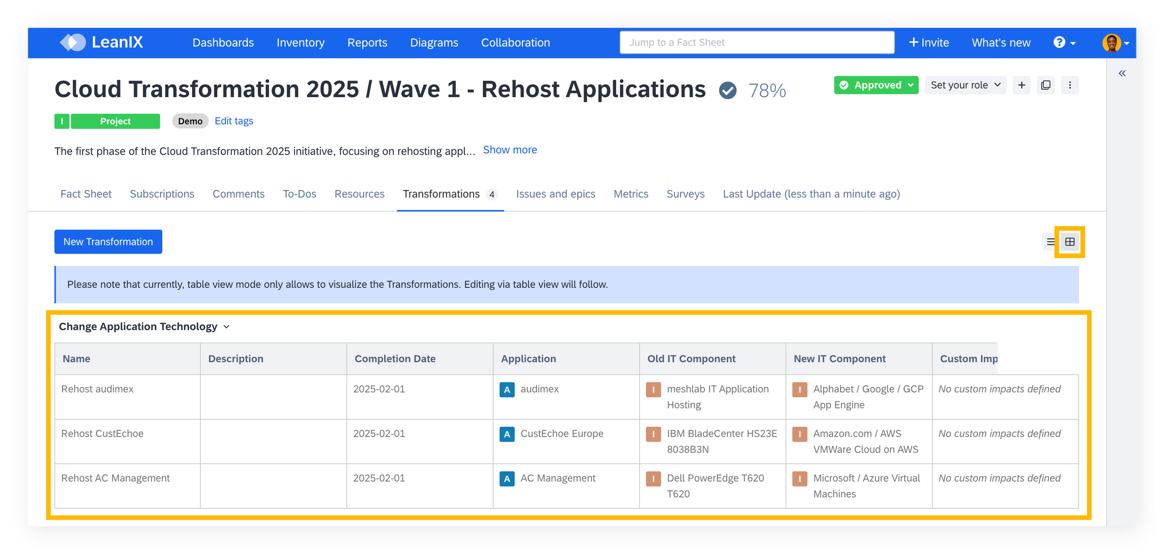Click the Rehost audimex row name
The width and height of the screenshot is (1171, 560).
pos(97,389)
